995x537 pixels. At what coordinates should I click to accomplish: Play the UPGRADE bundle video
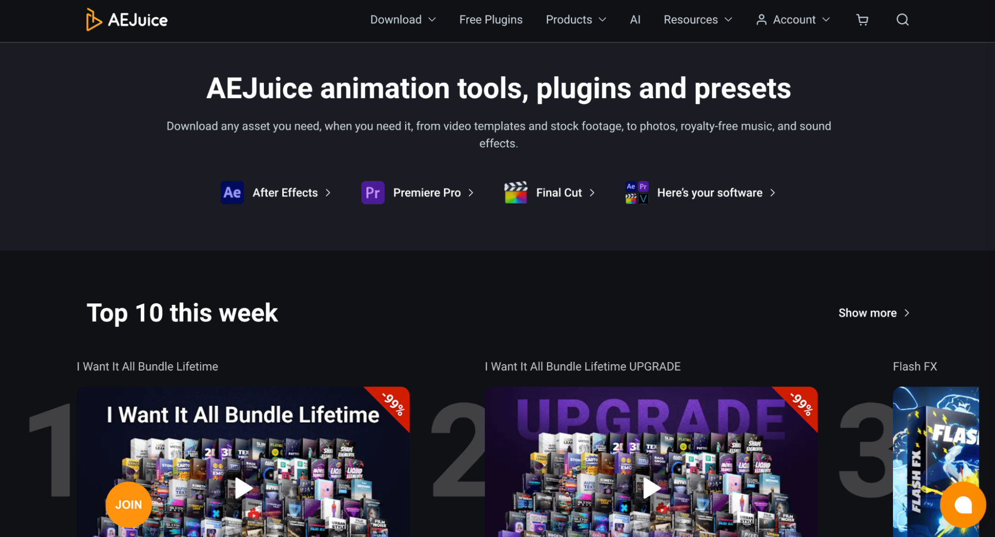[651, 488]
